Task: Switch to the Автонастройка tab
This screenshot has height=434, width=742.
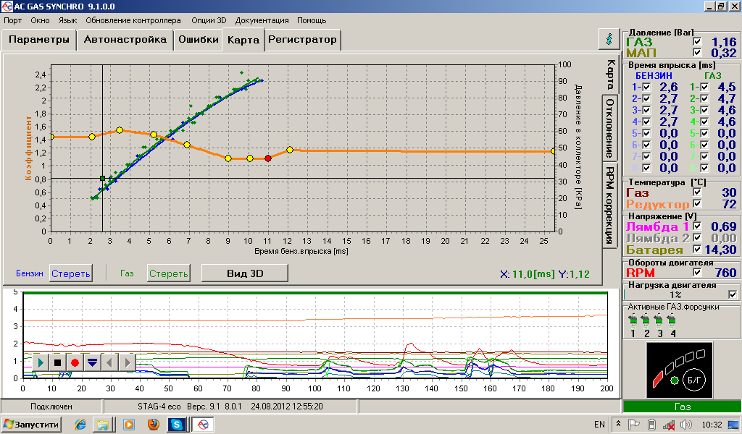Action: tap(125, 39)
